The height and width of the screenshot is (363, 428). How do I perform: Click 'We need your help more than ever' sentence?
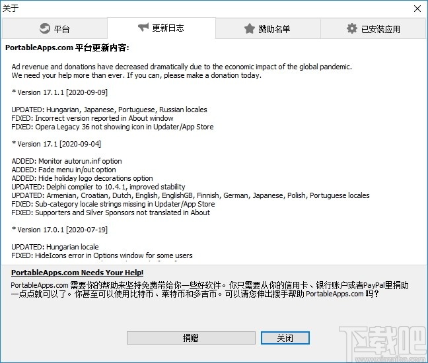(137, 75)
